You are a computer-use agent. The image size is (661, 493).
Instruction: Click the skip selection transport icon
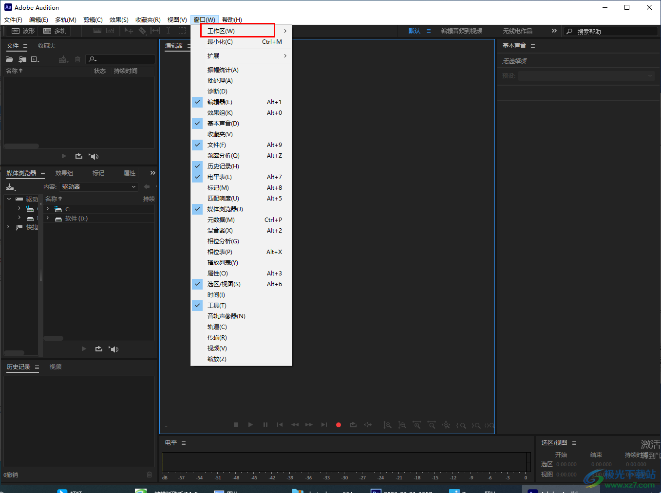tap(368, 424)
